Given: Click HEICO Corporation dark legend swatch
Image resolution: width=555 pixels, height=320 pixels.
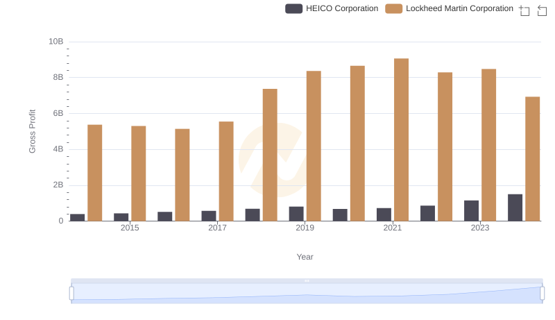Looking at the screenshot, I should [x=293, y=8].
